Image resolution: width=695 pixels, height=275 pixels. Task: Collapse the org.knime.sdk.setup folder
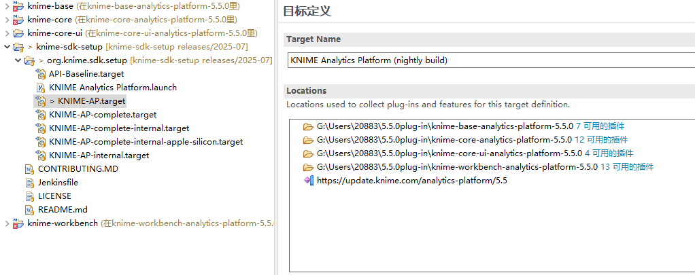(18, 60)
